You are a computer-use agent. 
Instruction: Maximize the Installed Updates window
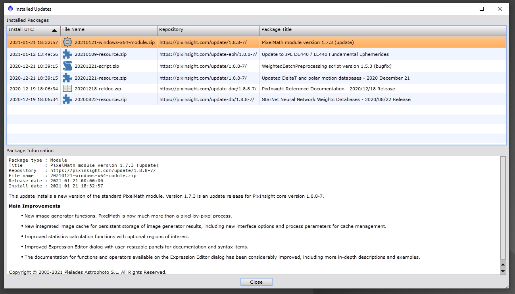482,9
